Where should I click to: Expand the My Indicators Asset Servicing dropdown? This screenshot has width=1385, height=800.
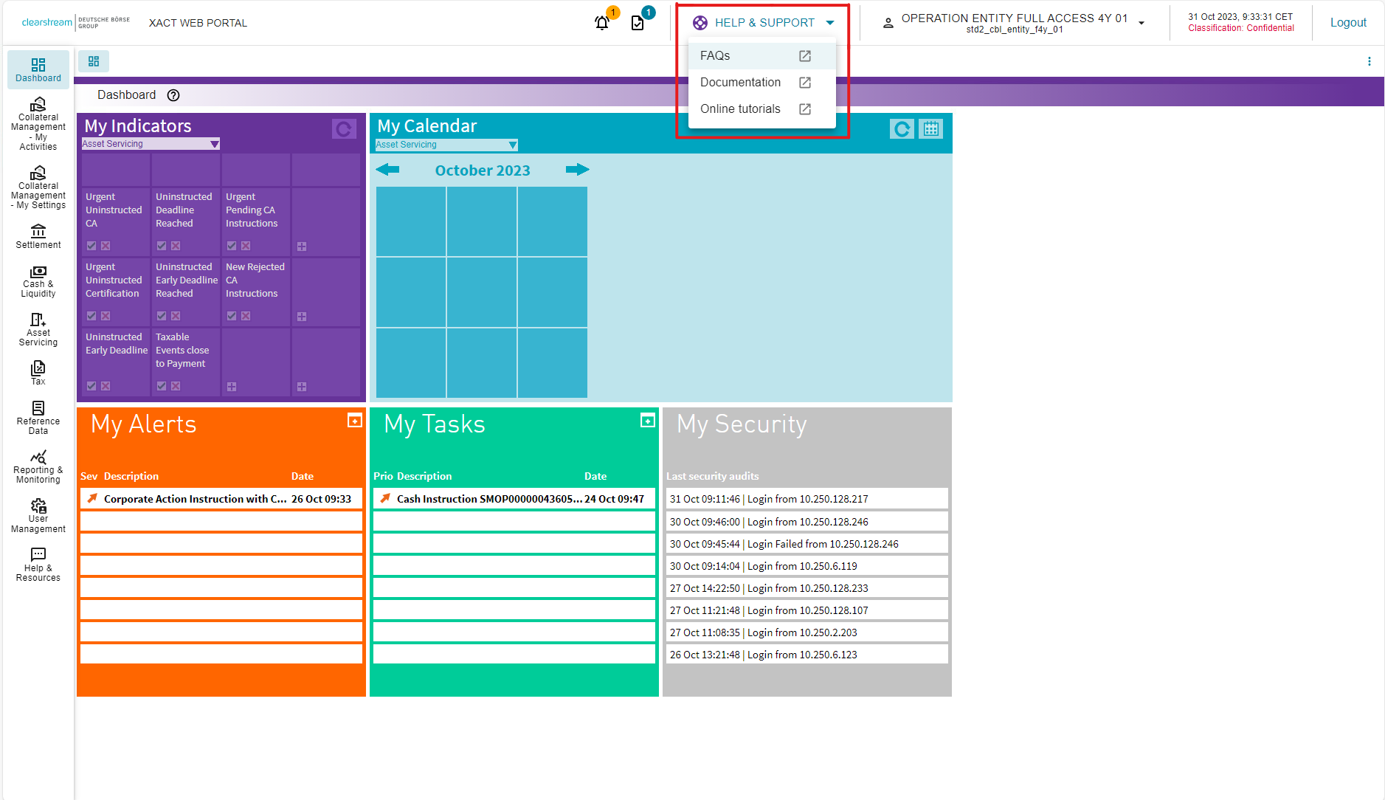coord(214,144)
